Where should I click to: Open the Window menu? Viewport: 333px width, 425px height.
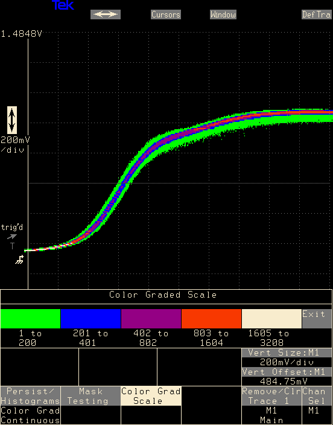[223, 14]
